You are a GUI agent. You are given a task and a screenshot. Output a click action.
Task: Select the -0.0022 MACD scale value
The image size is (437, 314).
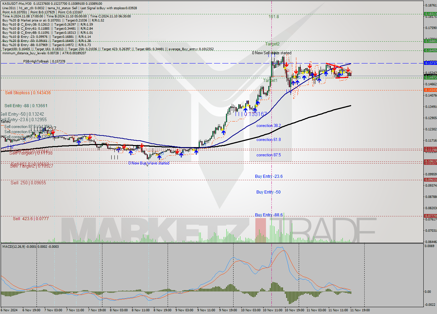[429, 305]
